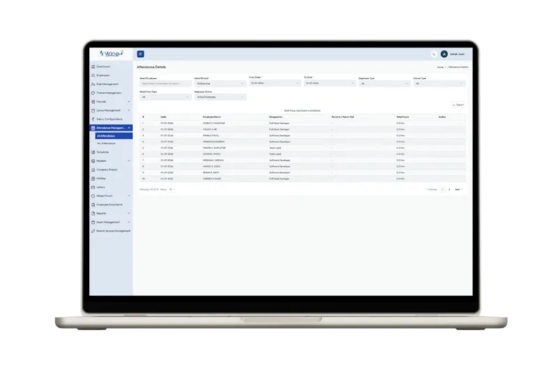Click the Total Hours column header

[403, 117]
